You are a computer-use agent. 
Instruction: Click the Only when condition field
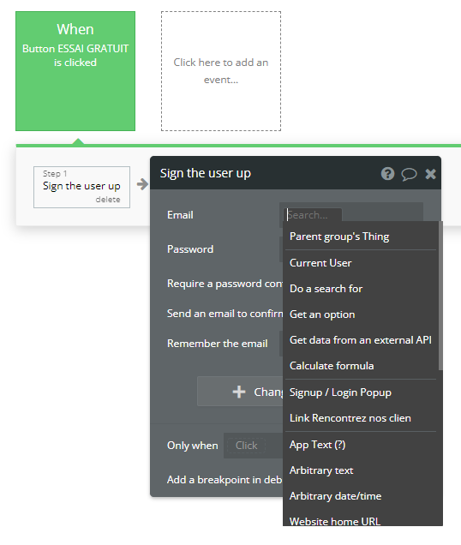[246, 446]
